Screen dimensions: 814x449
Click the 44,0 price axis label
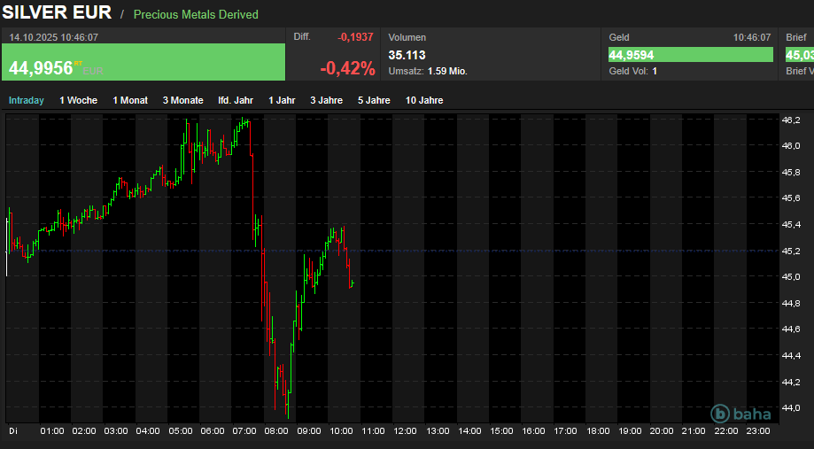(791, 408)
